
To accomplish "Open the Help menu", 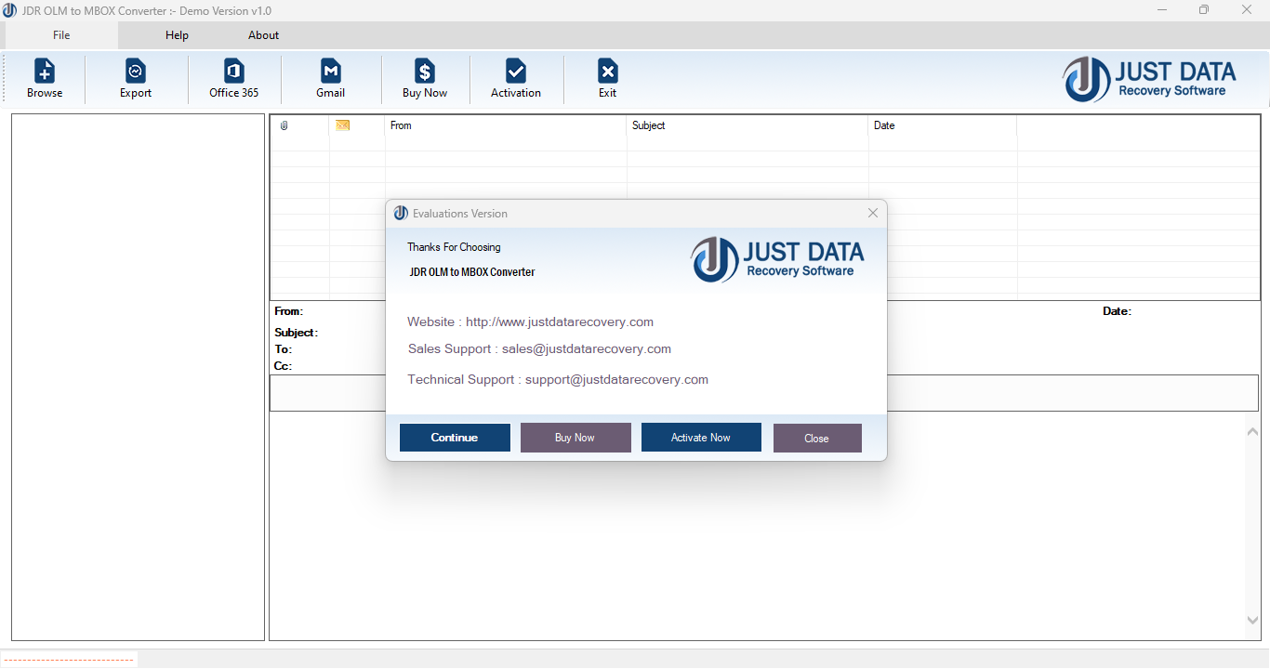I will coord(177,35).
